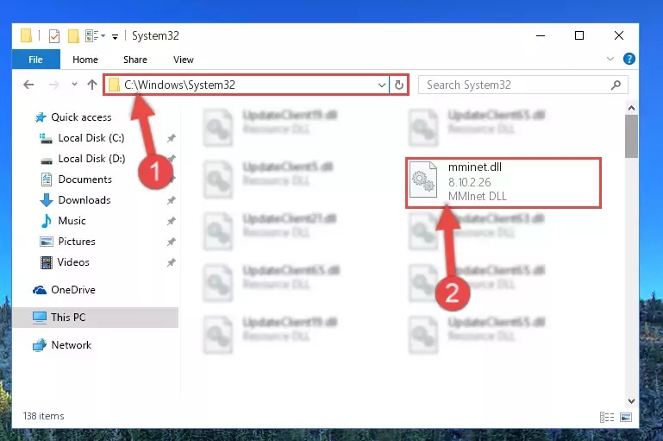Open Help with the blue question mark icon
This screenshot has height=441, width=663.
pyautogui.click(x=629, y=59)
